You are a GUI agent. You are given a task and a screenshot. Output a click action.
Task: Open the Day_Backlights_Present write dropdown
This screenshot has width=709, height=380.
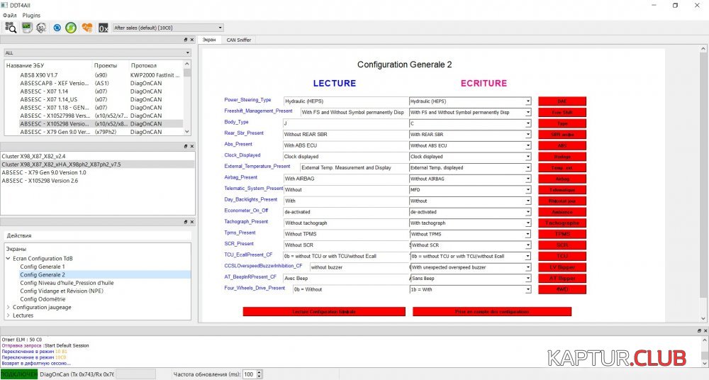click(x=527, y=201)
